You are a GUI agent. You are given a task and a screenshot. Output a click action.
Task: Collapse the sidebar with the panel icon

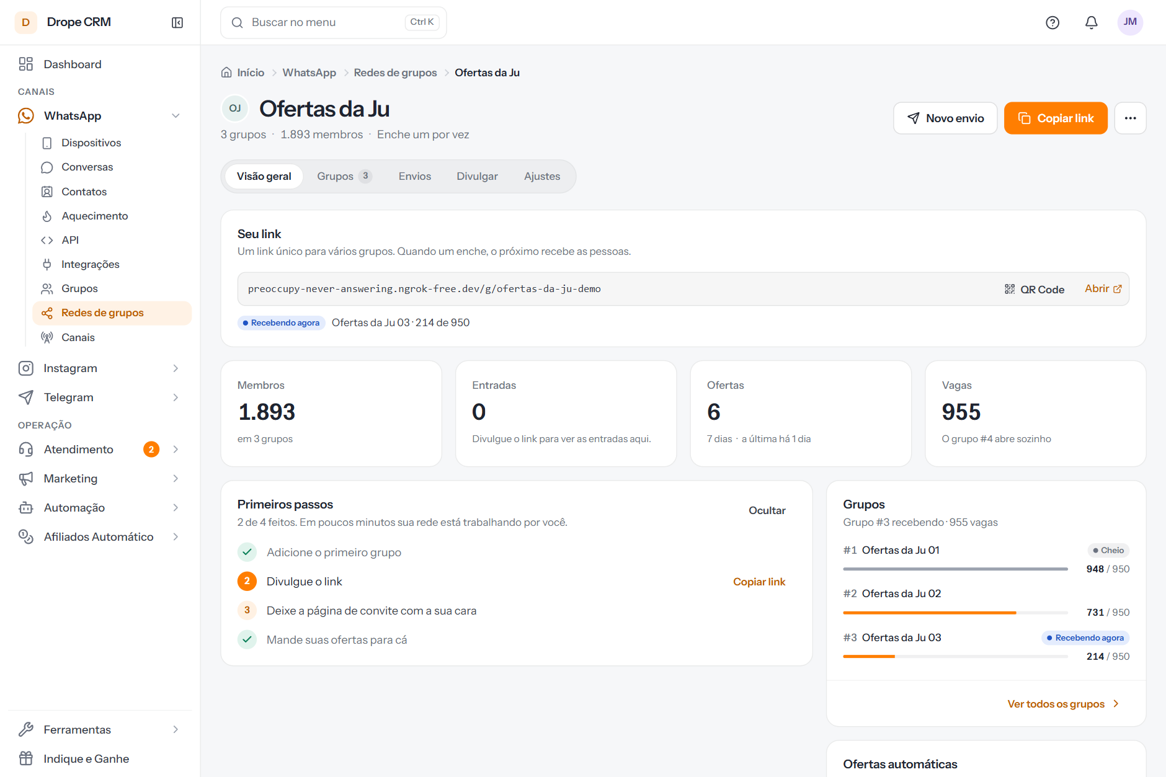(177, 22)
